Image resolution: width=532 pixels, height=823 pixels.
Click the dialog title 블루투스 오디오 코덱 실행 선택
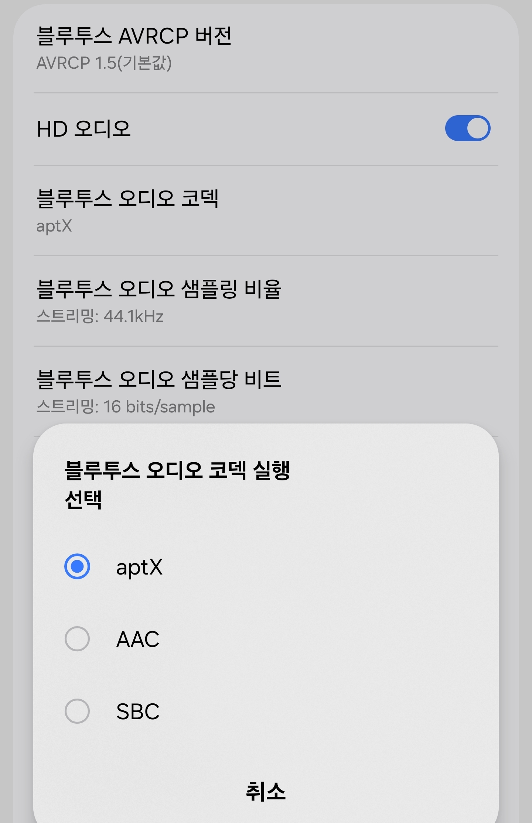(x=177, y=484)
